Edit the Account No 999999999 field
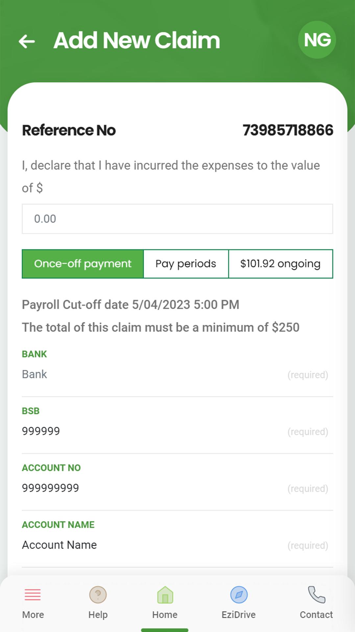Screen dimensions: 355x632 click(177, 488)
